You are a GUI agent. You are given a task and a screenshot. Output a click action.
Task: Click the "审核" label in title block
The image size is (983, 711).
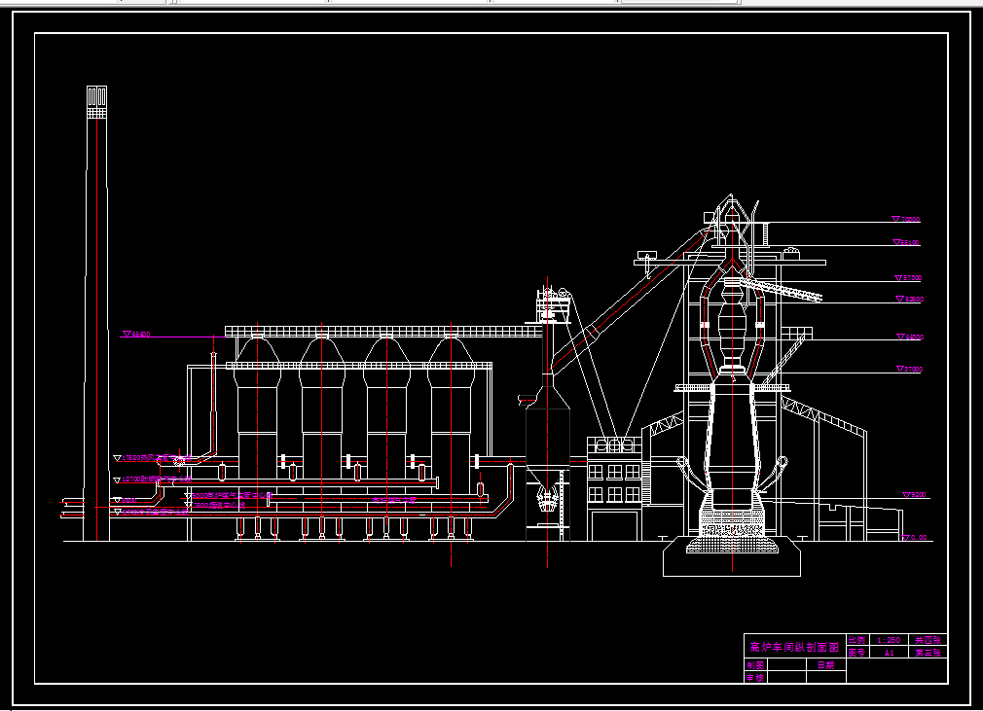click(x=755, y=677)
